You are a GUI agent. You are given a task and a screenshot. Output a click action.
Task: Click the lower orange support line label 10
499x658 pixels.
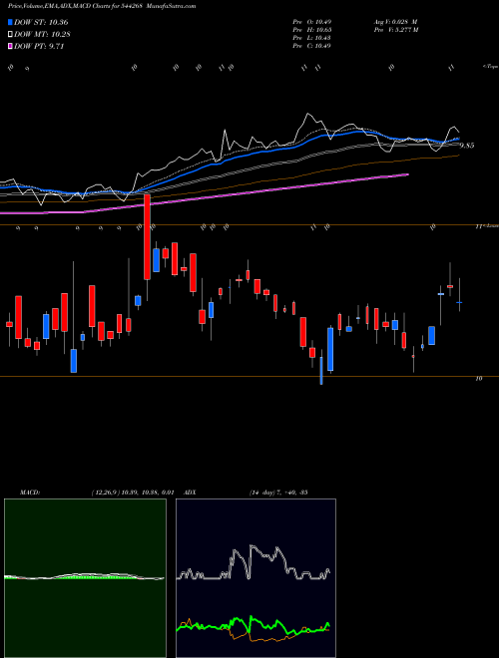coord(478,379)
